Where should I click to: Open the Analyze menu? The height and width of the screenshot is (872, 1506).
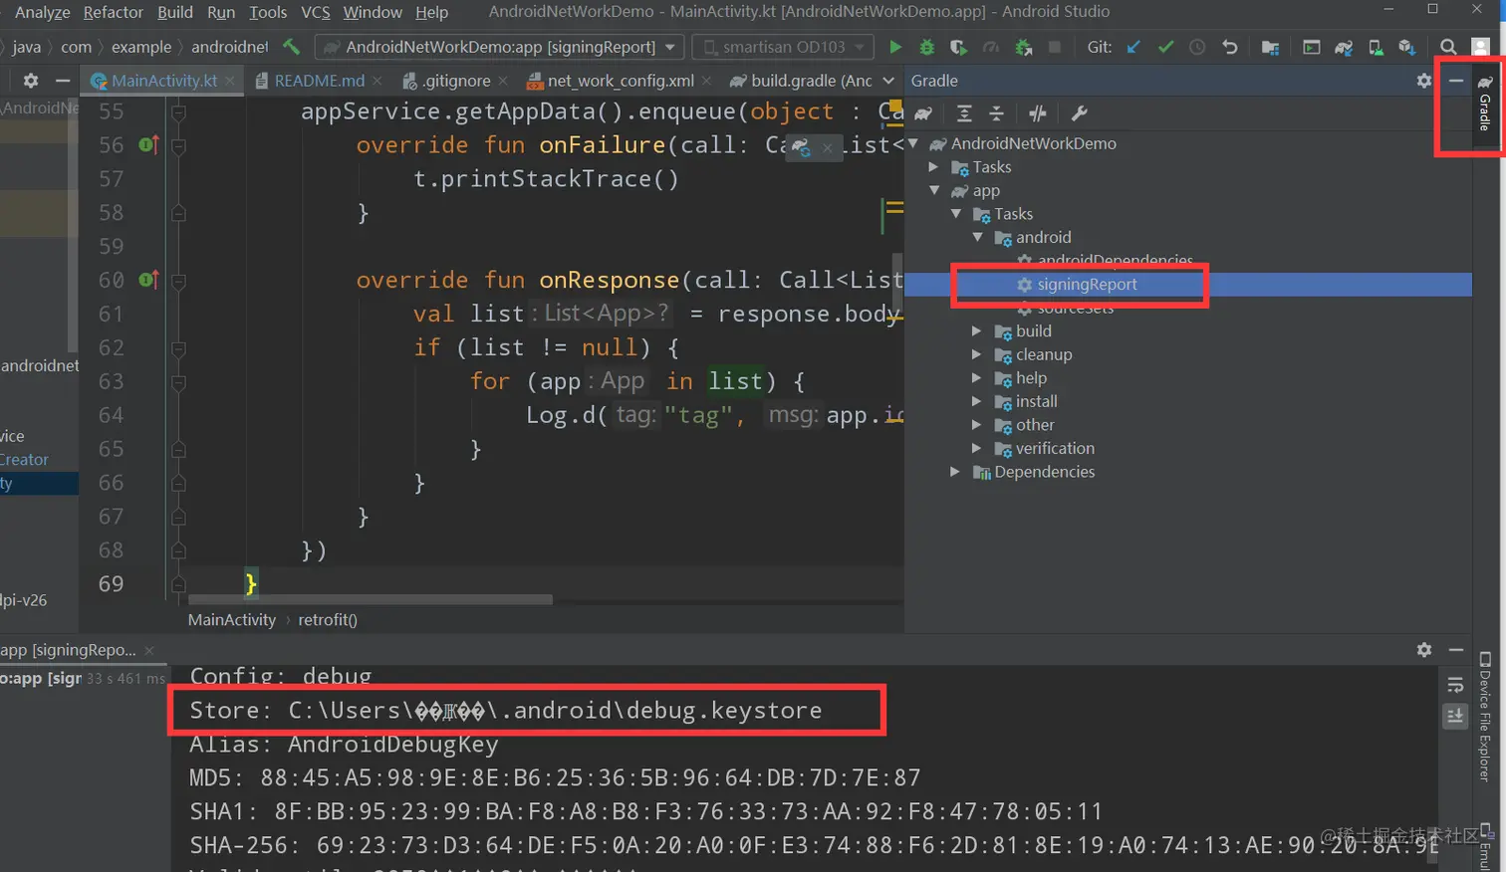click(42, 12)
